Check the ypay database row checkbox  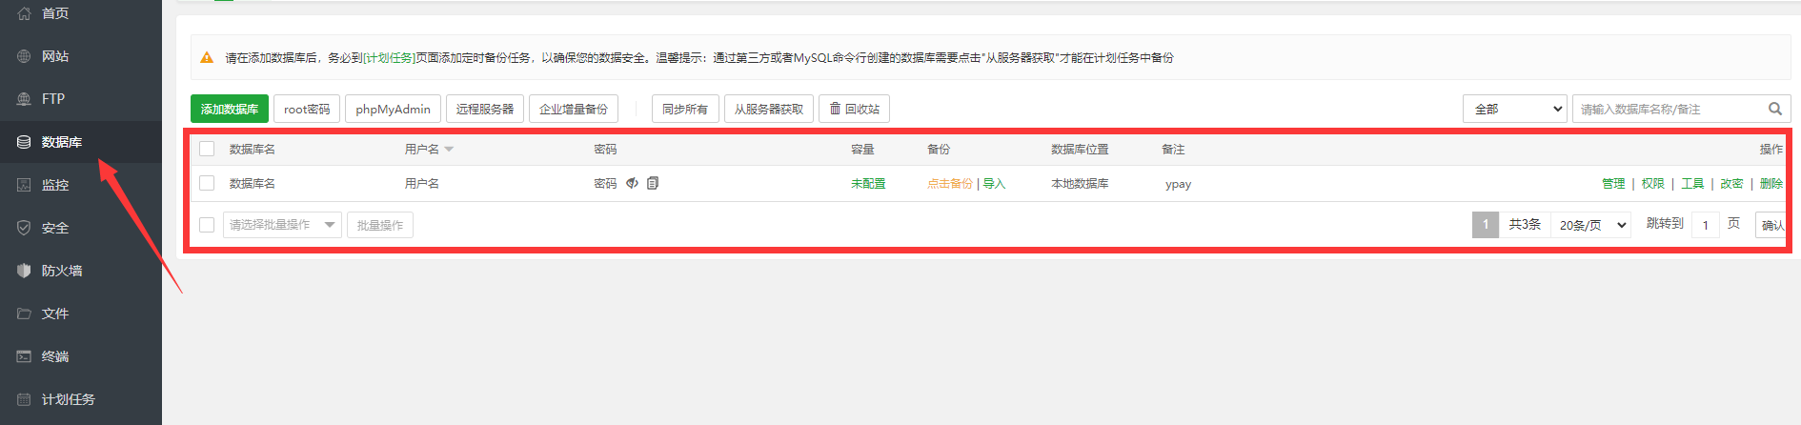click(x=207, y=183)
